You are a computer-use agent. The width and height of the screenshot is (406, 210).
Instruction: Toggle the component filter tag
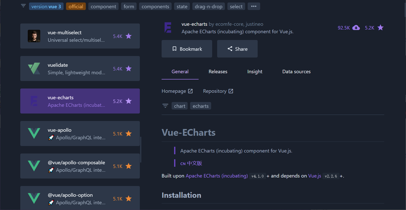103,6
